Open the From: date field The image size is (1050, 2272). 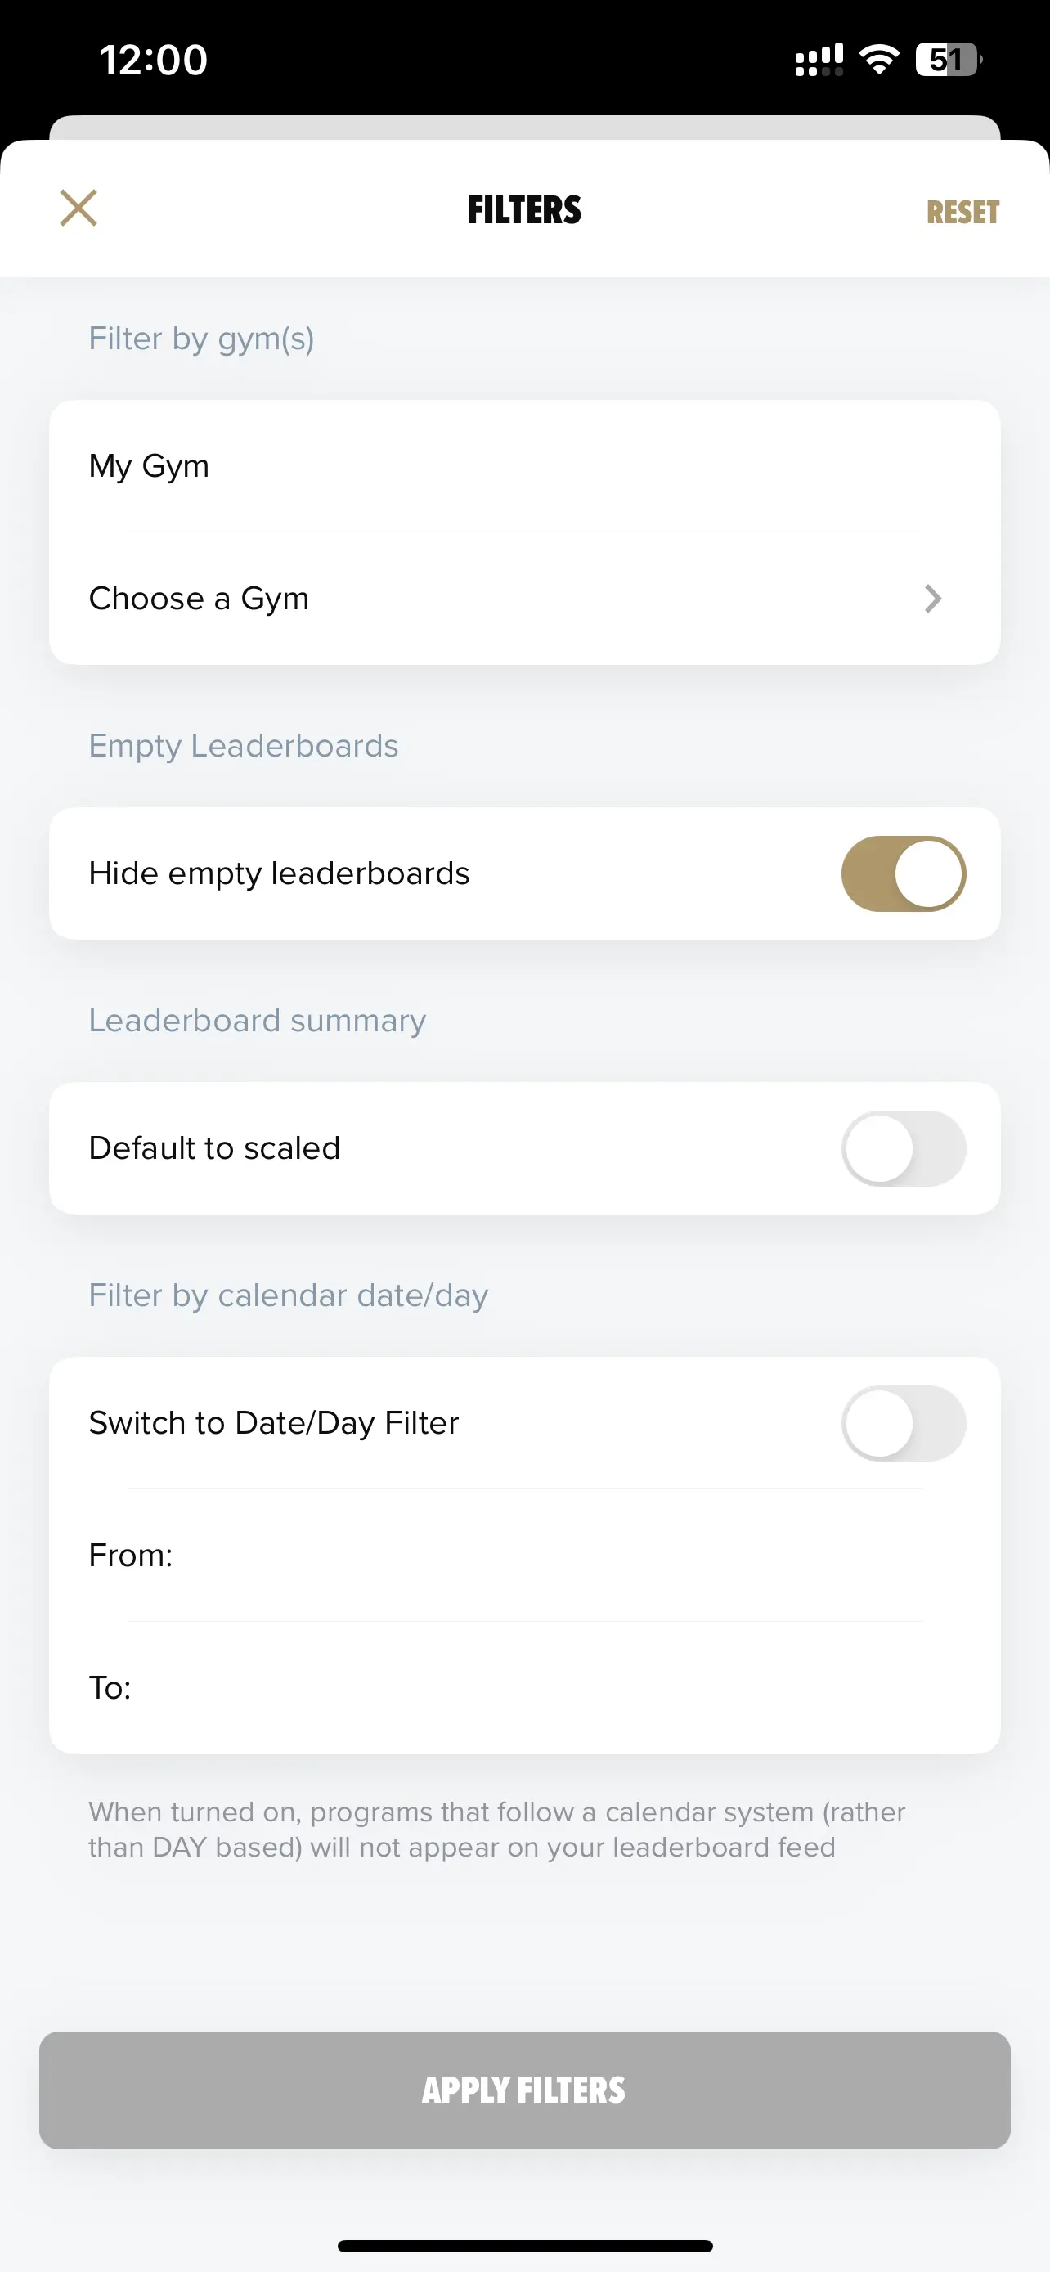click(x=524, y=1556)
